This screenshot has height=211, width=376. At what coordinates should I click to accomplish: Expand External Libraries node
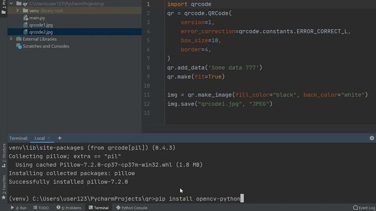coord(11,39)
